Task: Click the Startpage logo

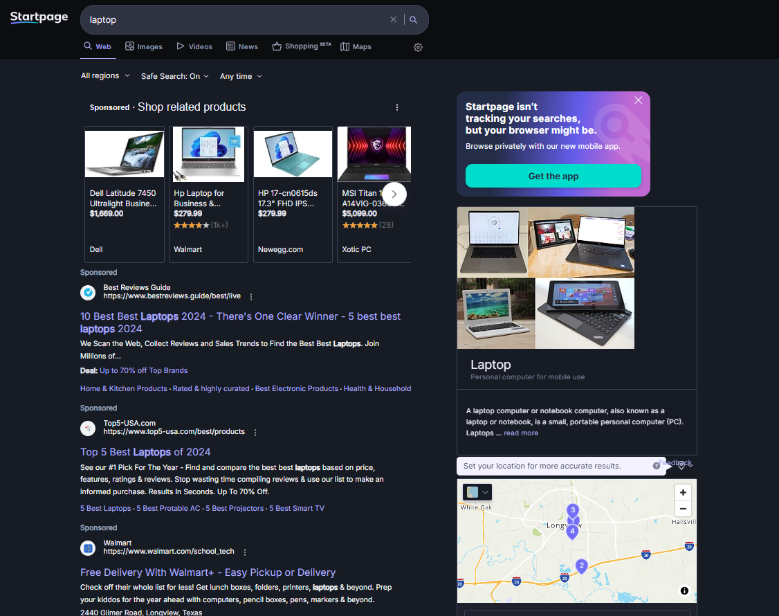Action: (39, 18)
